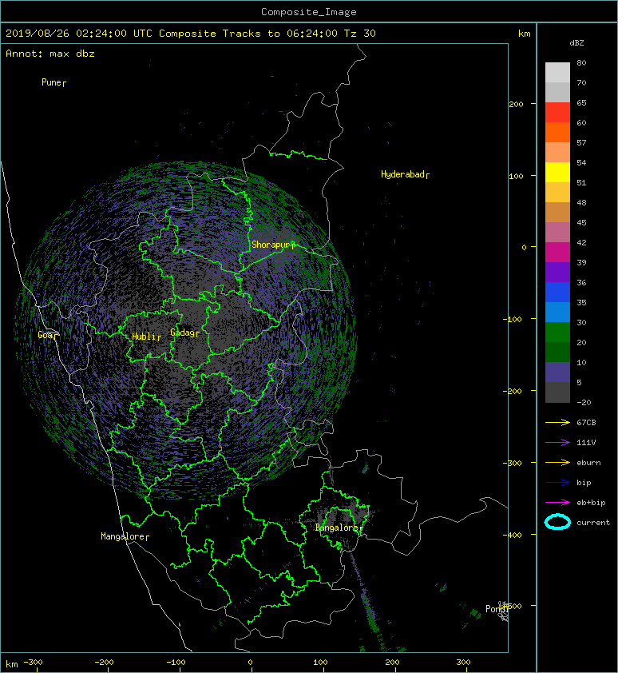Click the yellow 54 dBZ color swatch
The image size is (618, 673).
tap(557, 172)
